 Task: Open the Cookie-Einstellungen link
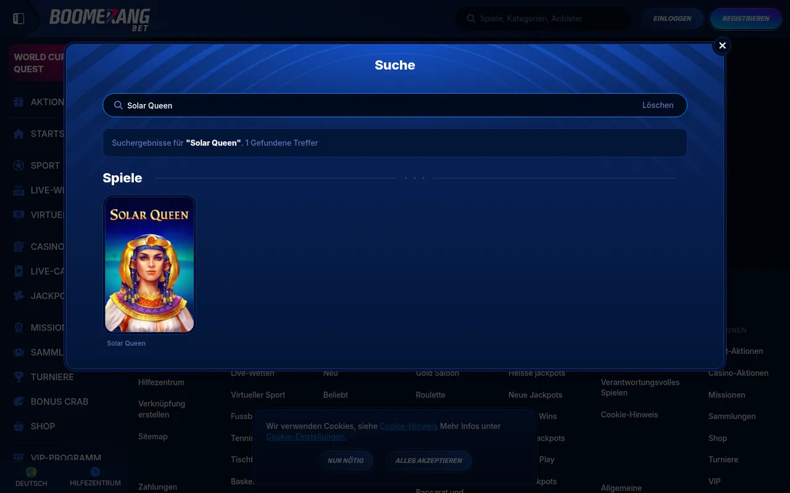click(x=306, y=436)
